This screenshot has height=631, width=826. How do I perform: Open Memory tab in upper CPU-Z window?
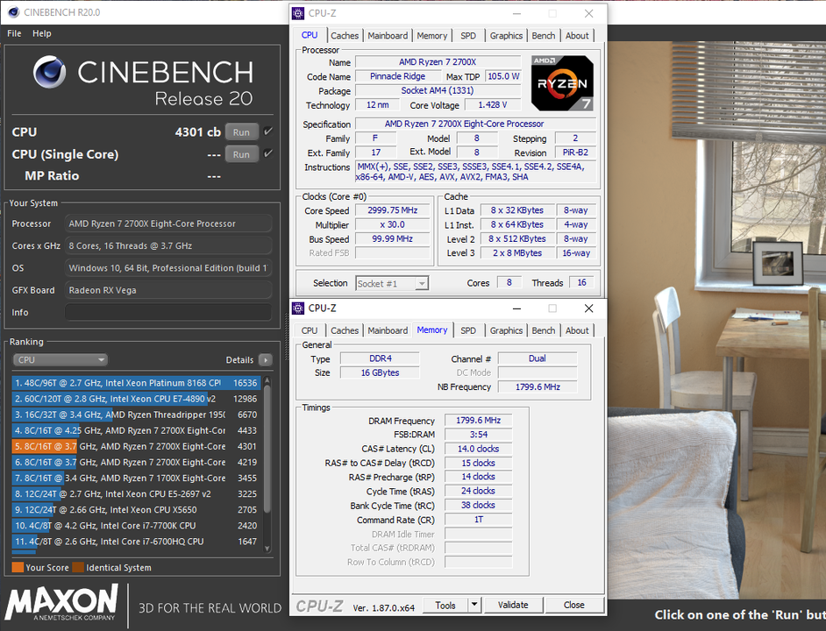432,35
